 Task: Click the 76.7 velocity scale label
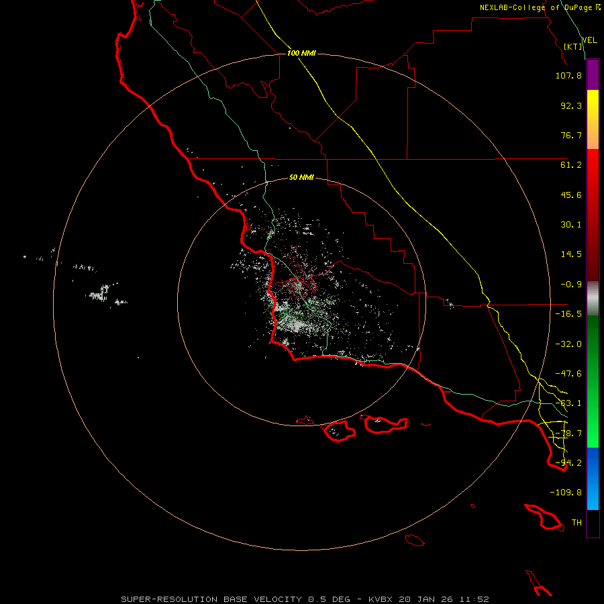(571, 135)
